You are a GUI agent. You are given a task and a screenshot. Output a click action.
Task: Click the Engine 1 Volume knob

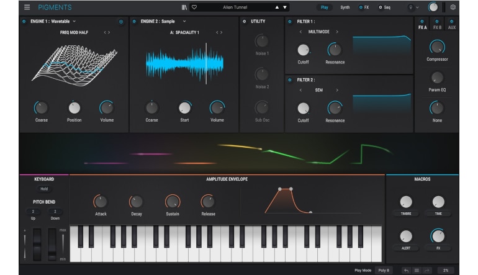click(107, 108)
